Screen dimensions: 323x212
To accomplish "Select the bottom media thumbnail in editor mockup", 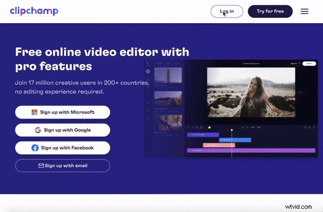I will pyautogui.click(x=168, y=123).
